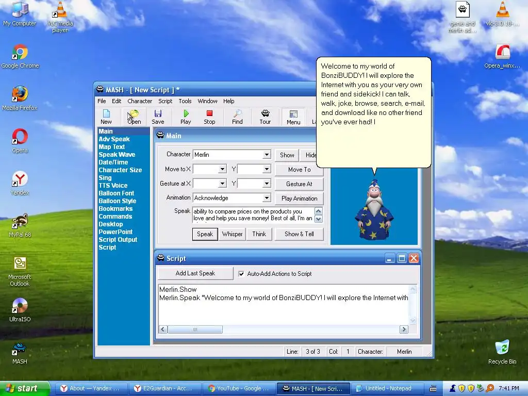The width and height of the screenshot is (528, 396).
Task: Open Opera_winx desktop installer icon
Action: click(502, 56)
